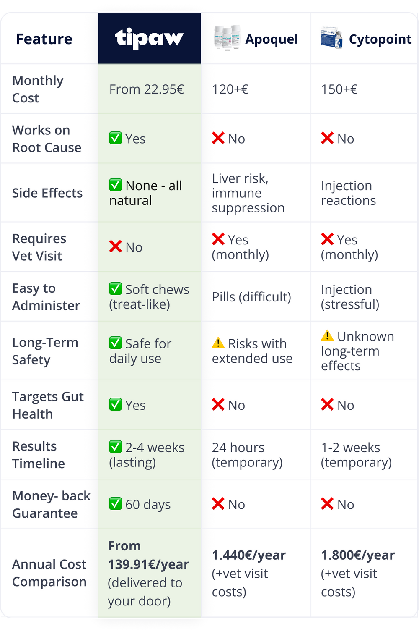The image size is (419, 634).
Task: Click the tipaw logo in header
Action: (x=149, y=39)
